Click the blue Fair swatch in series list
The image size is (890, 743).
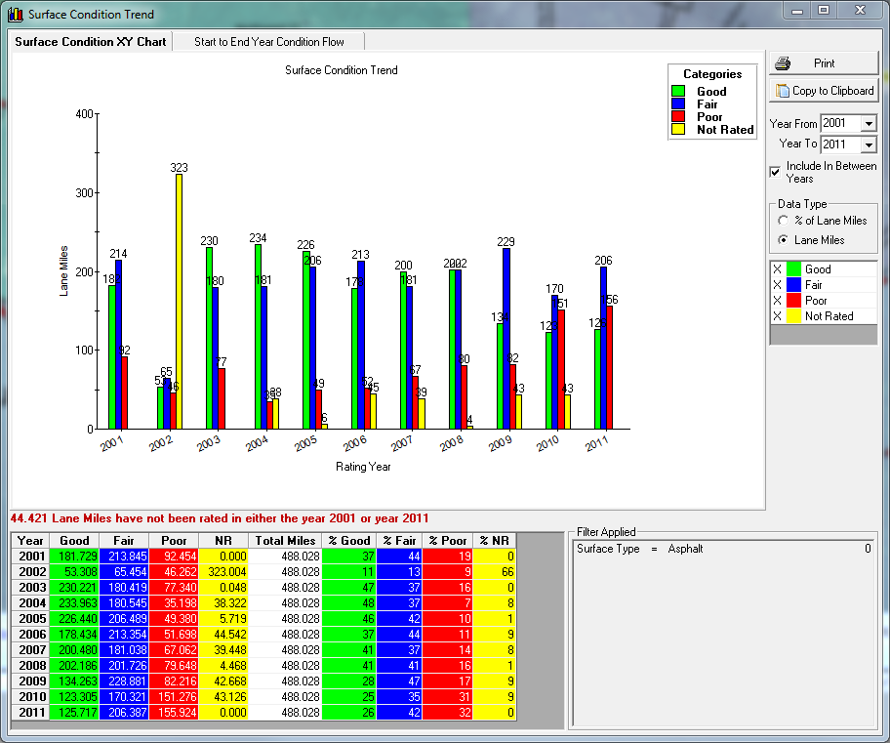click(793, 284)
